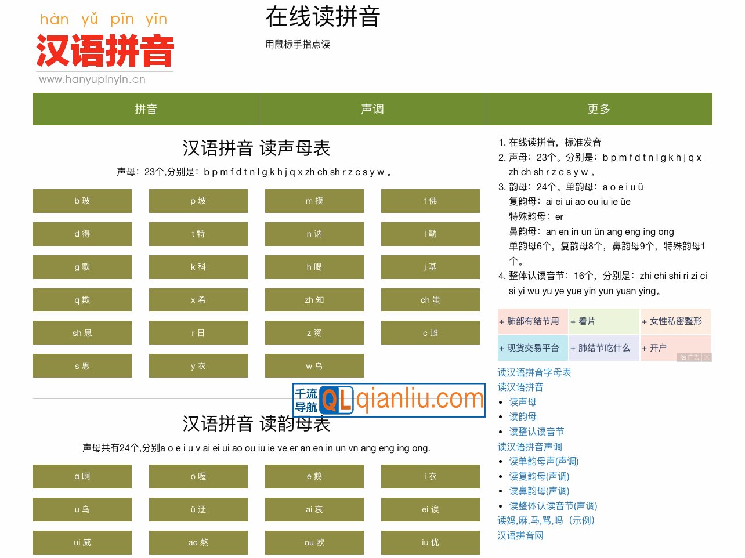The image size is (745, 558).
Task: Click the b 玻 initial sound tile
Action: (82, 201)
